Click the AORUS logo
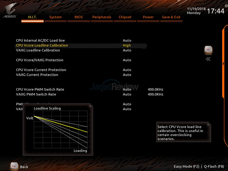The width and height of the screenshot is (228, 171). click(x=10, y=10)
